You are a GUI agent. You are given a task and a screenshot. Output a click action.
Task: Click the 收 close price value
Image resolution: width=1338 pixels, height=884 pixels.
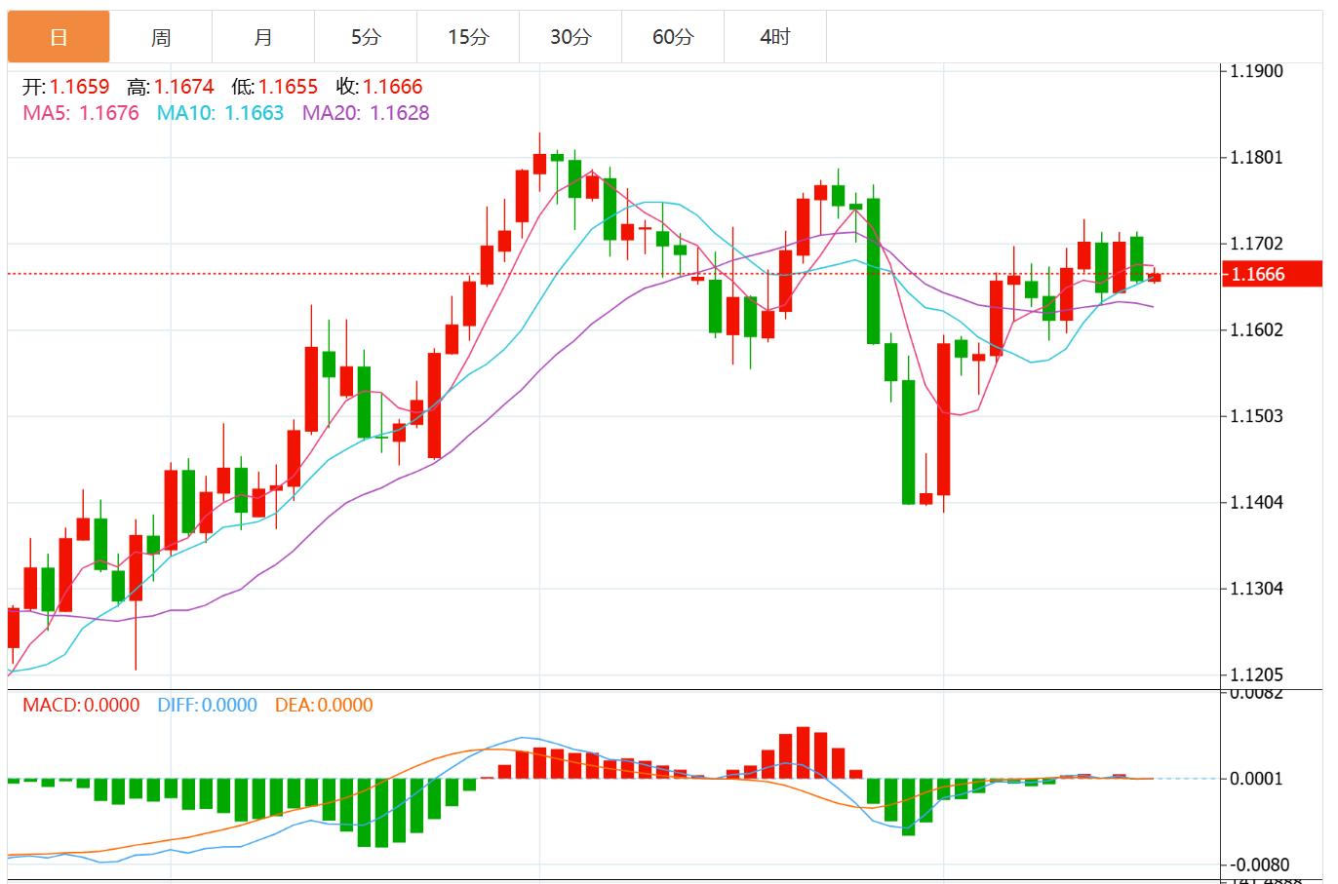coord(394,87)
